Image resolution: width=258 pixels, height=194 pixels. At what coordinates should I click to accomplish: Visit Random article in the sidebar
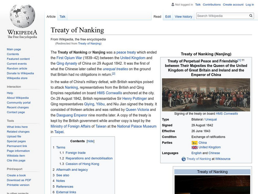[x=17, y=69]
